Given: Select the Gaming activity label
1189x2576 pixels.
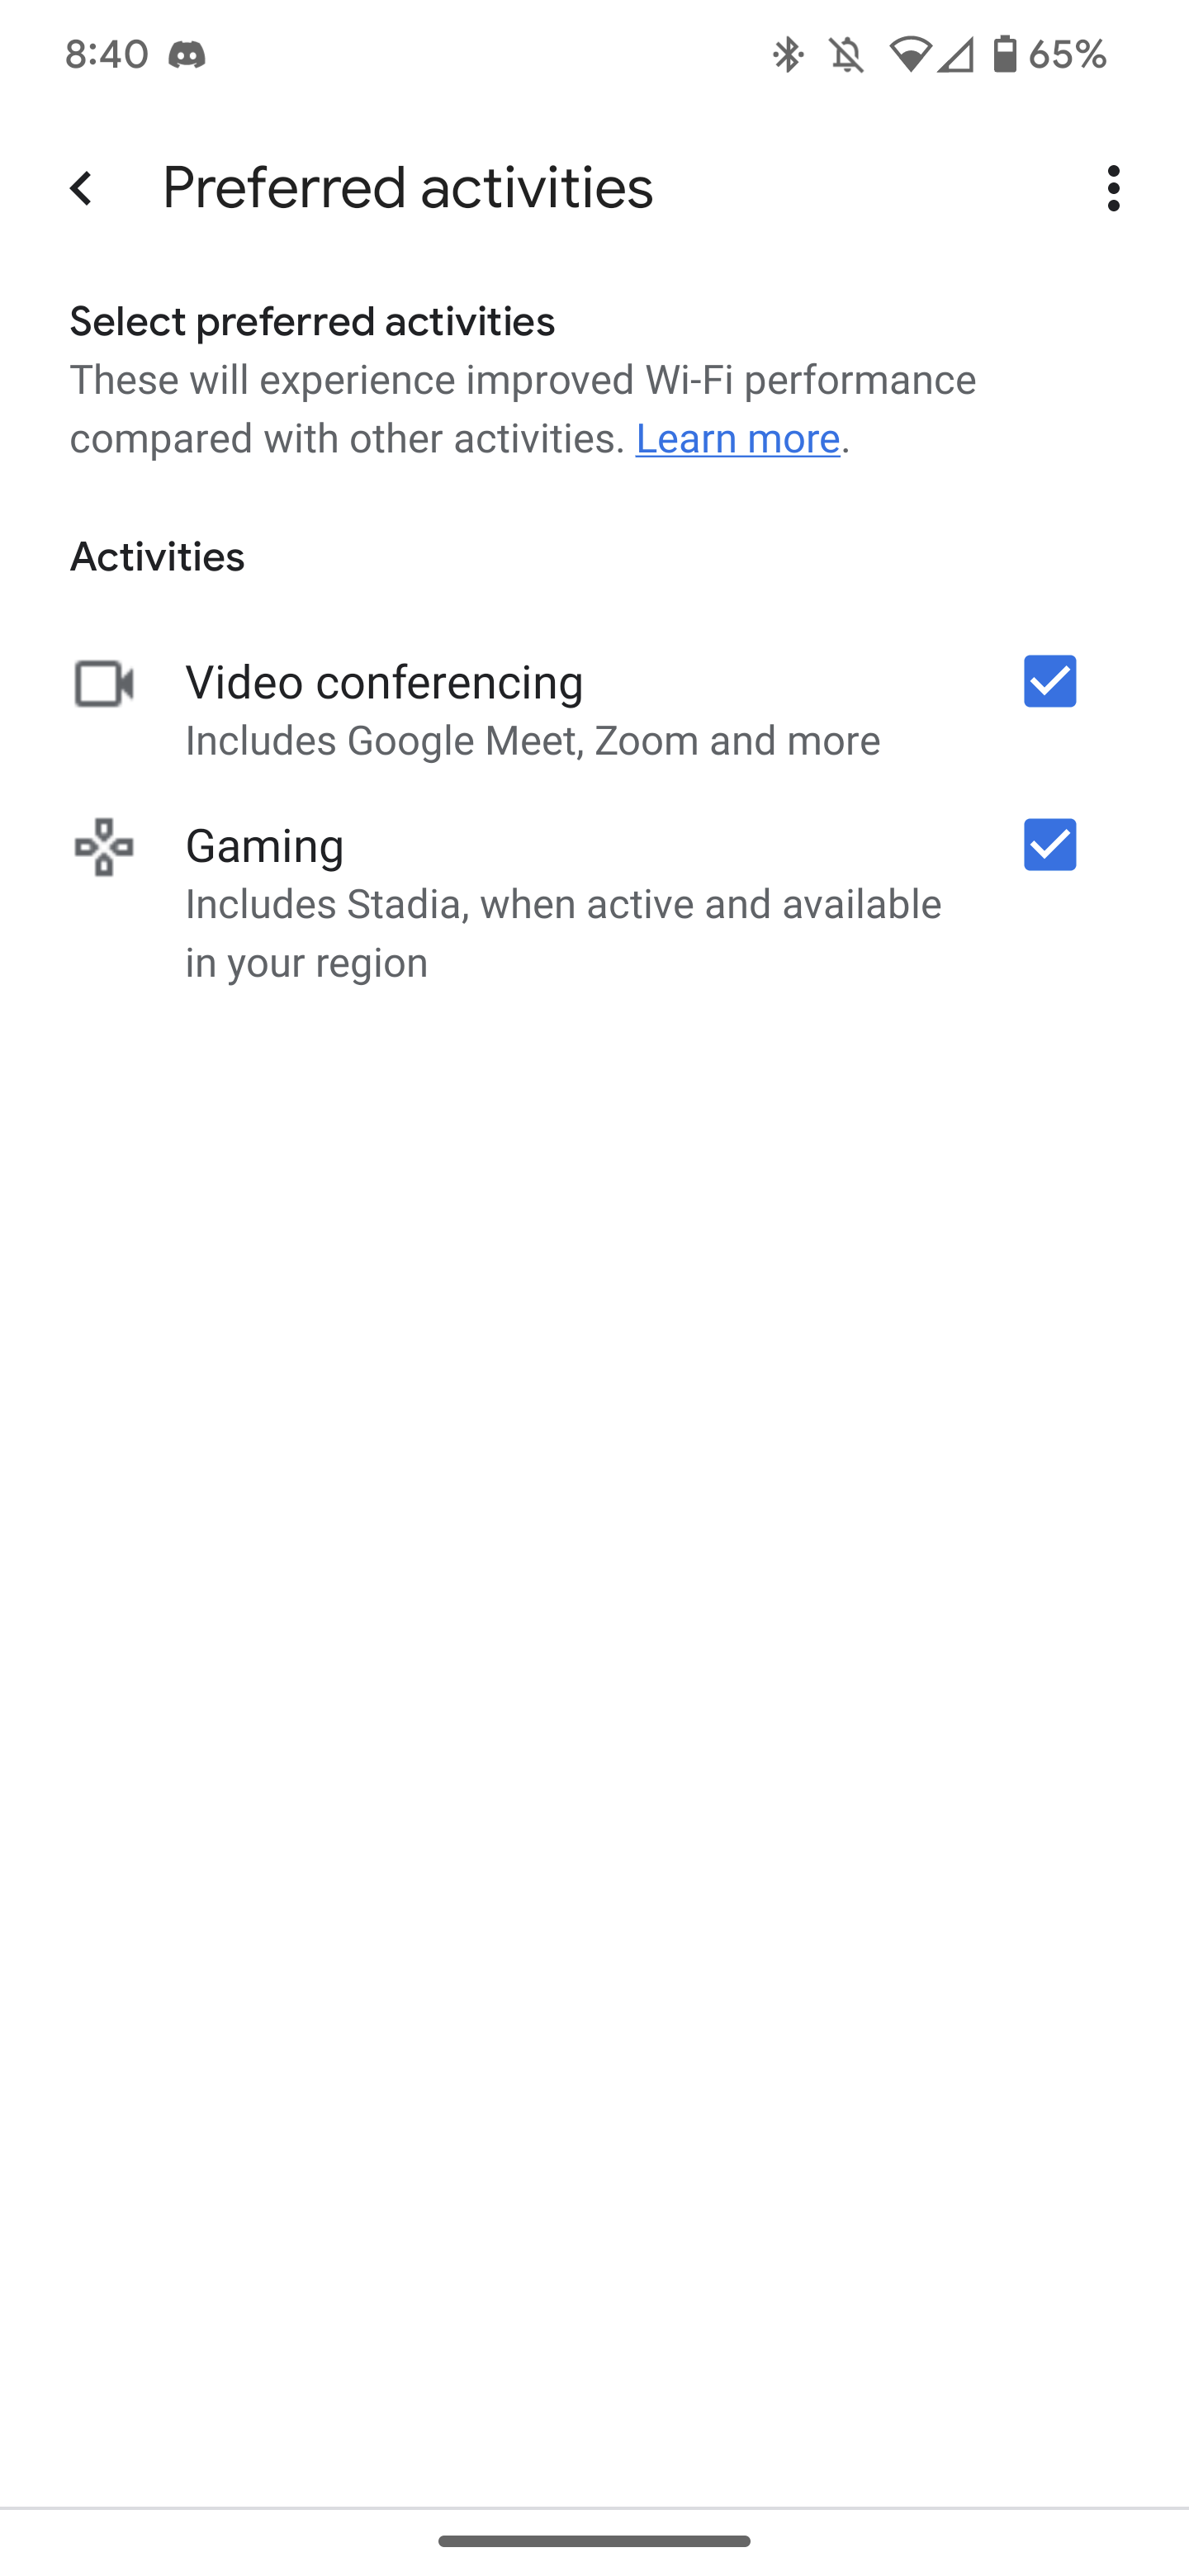Looking at the screenshot, I should tap(265, 846).
